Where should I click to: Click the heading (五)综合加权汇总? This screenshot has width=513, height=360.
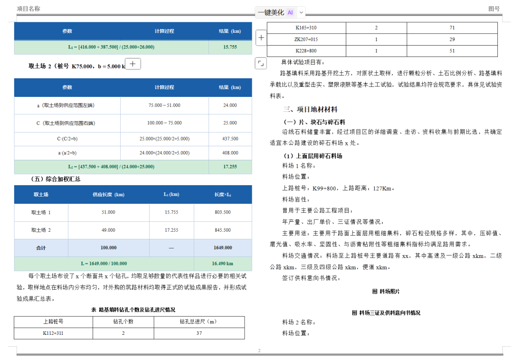coord(55,179)
